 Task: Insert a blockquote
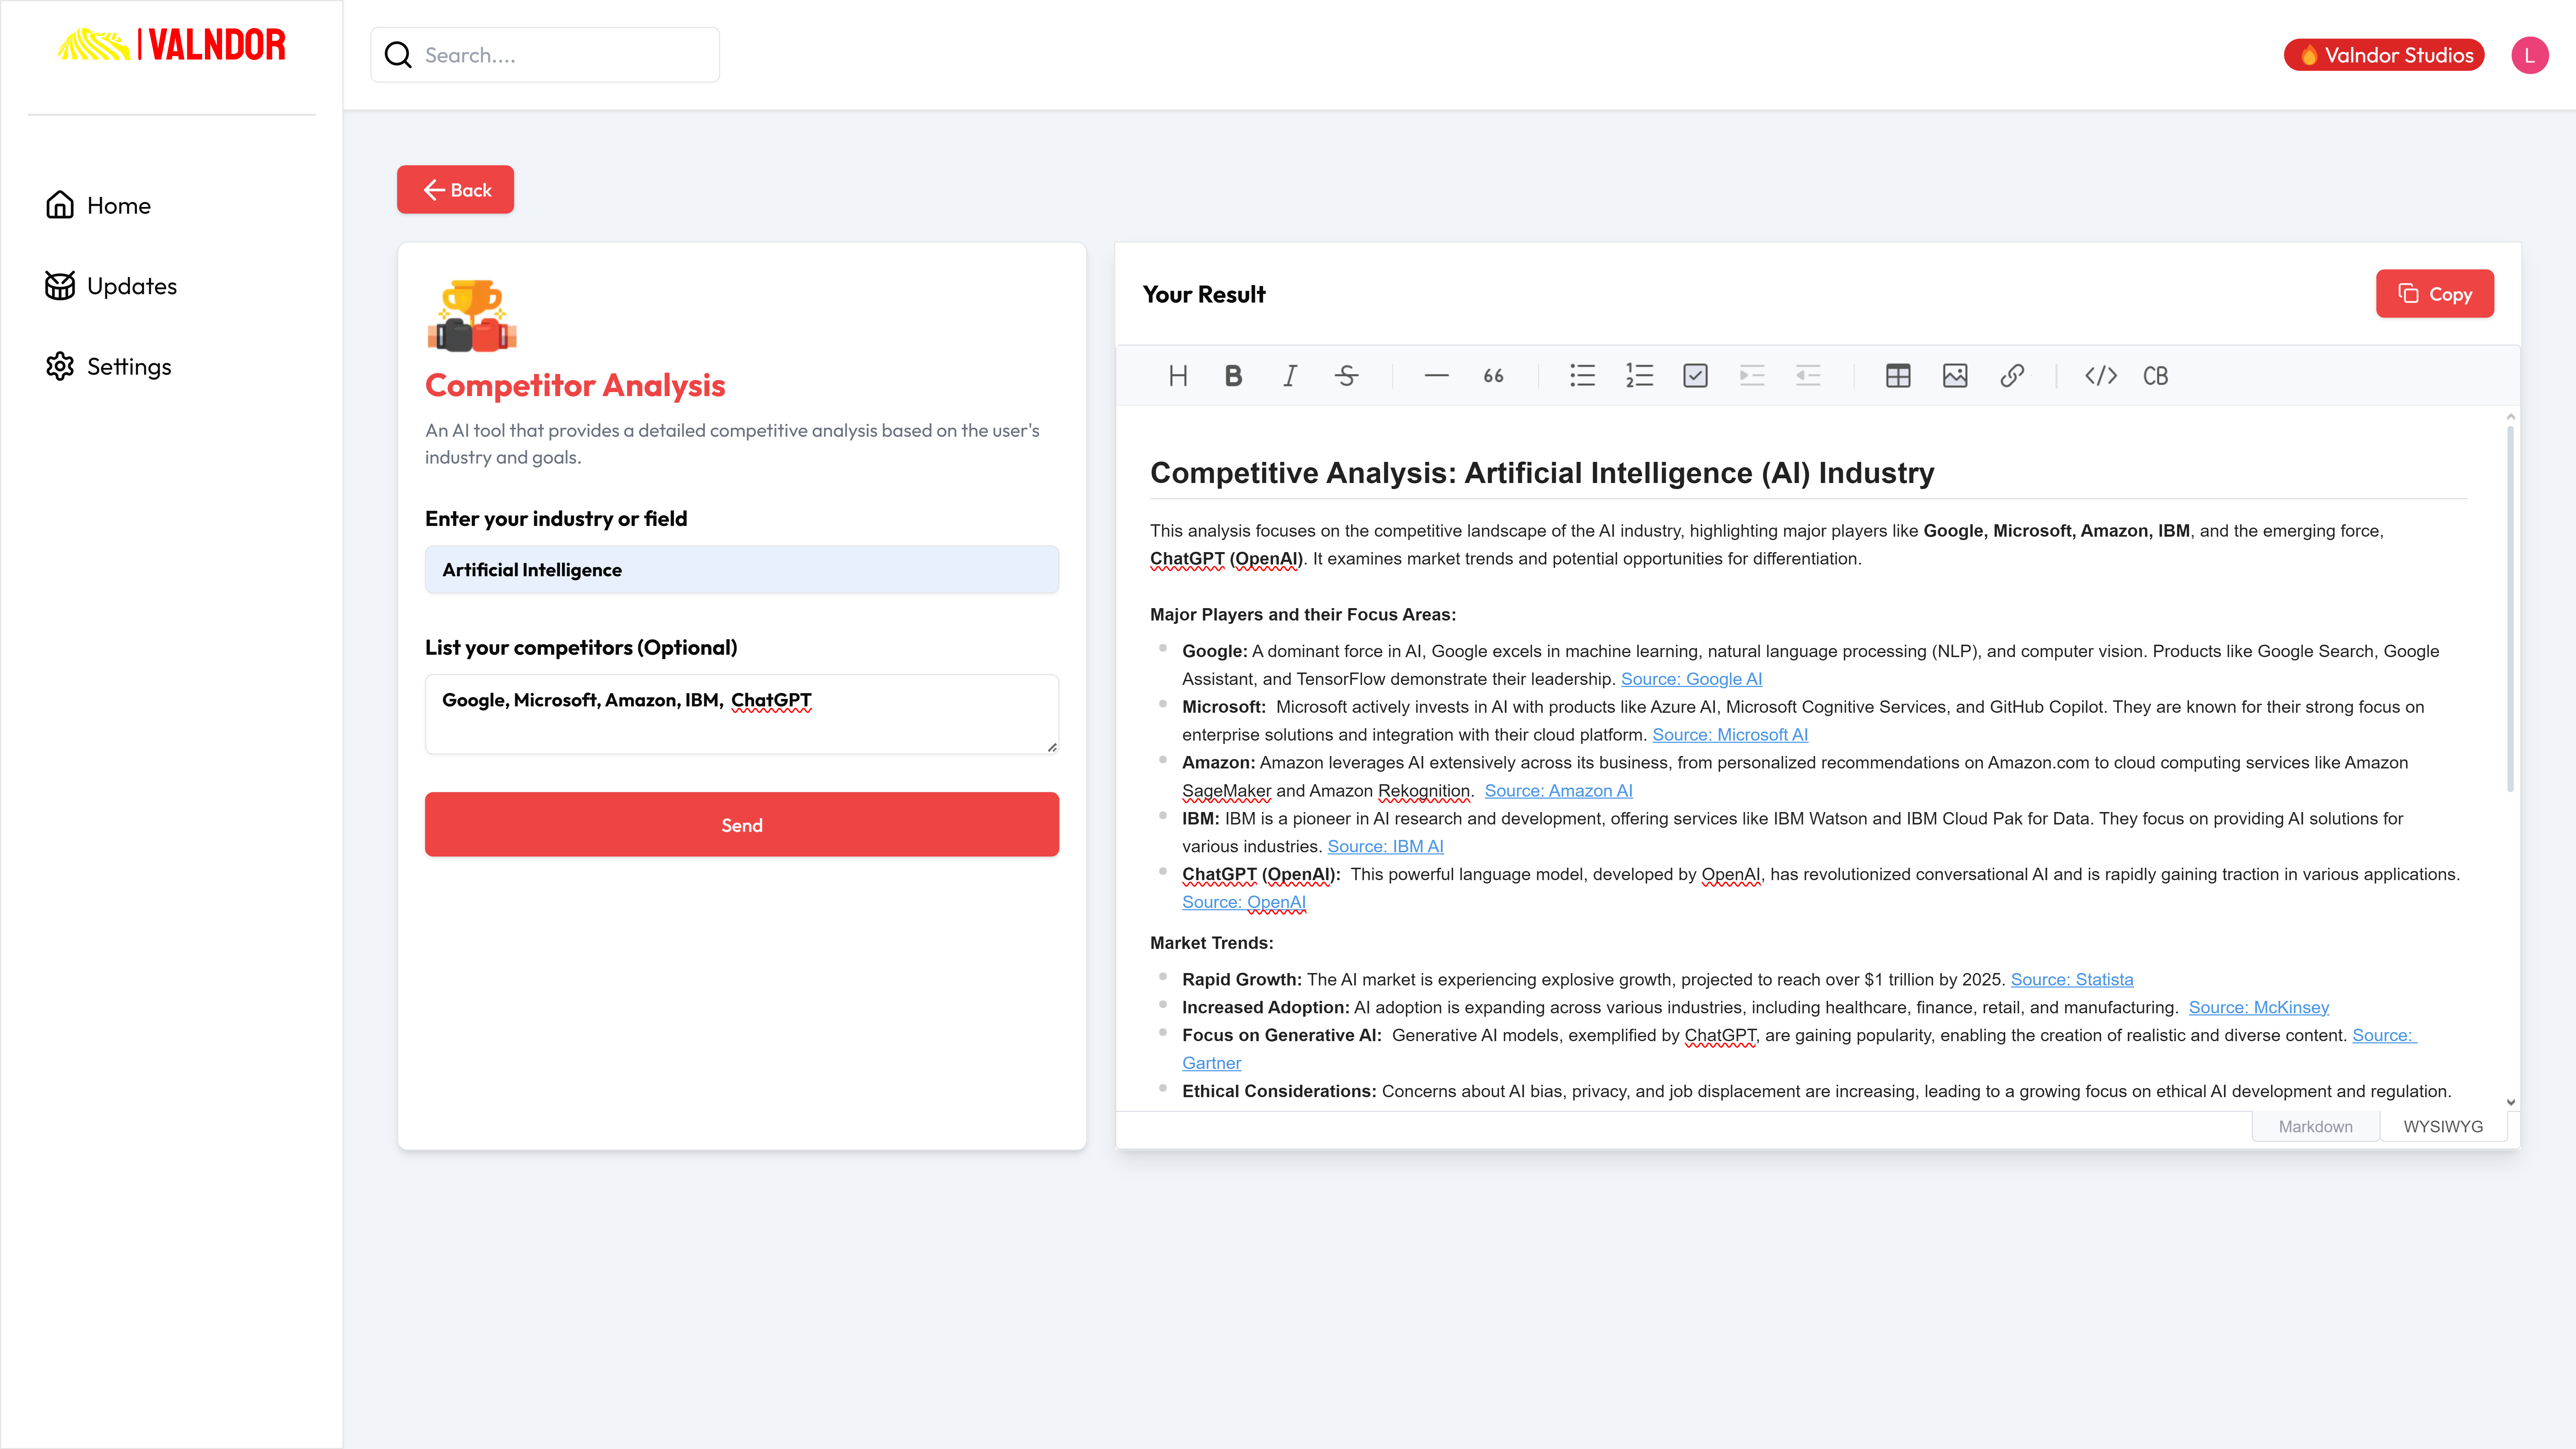(1493, 376)
